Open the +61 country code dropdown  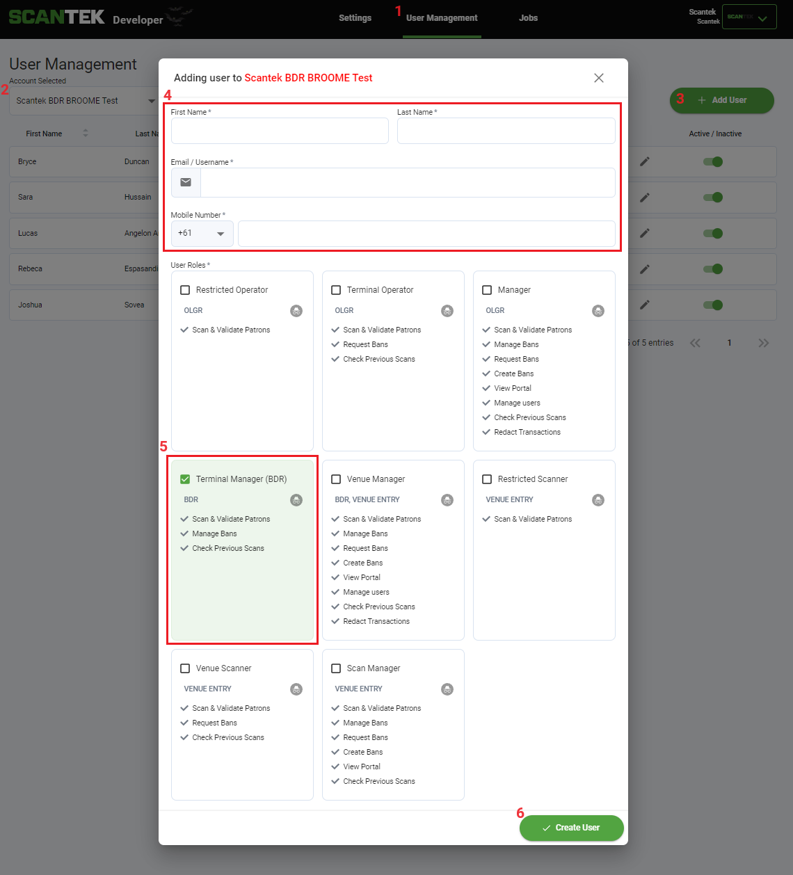pyautogui.click(x=202, y=234)
